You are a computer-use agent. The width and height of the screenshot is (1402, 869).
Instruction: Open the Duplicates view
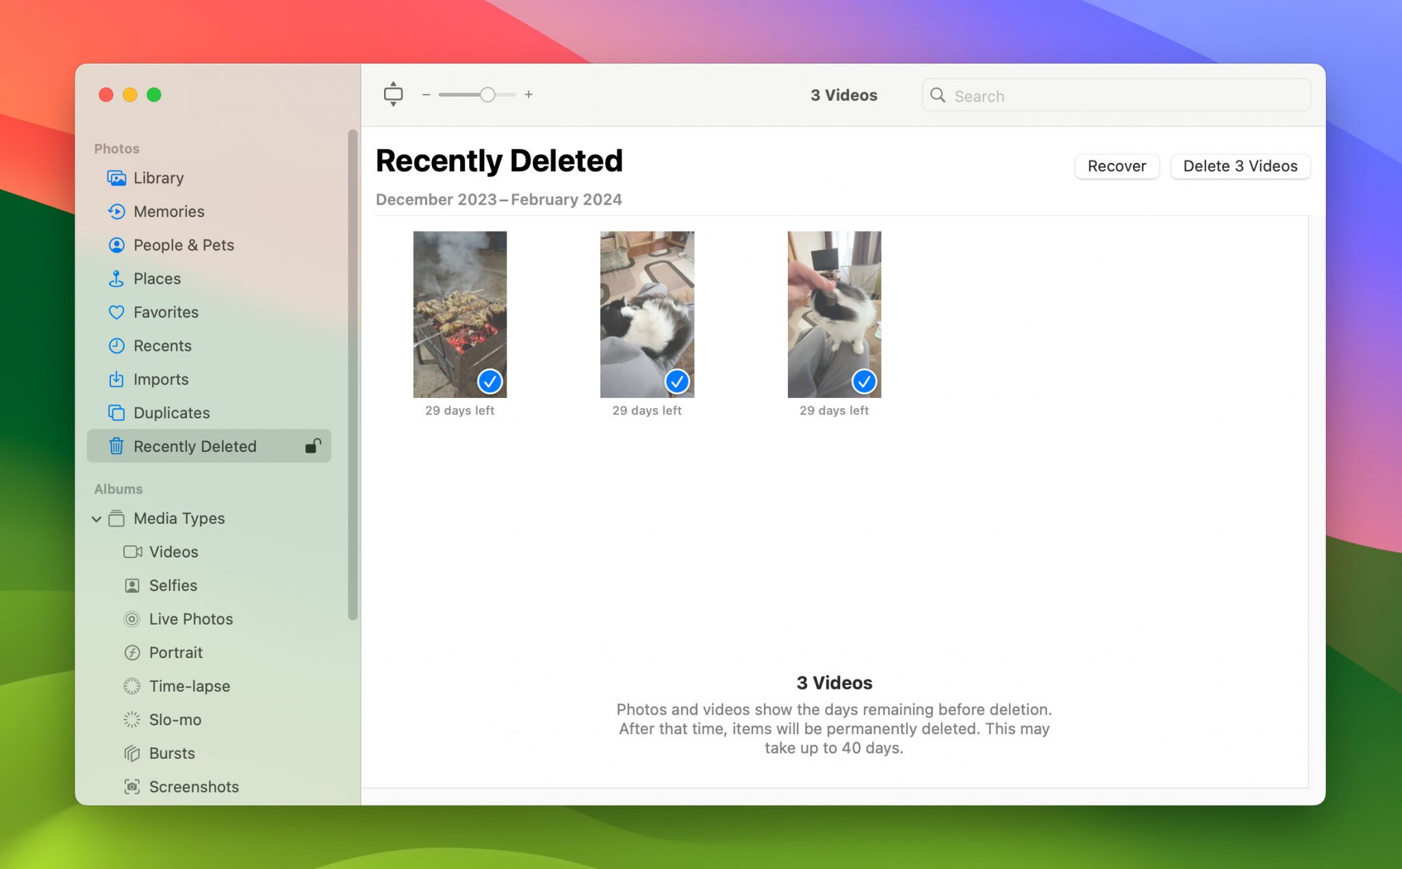click(x=172, y=412)
